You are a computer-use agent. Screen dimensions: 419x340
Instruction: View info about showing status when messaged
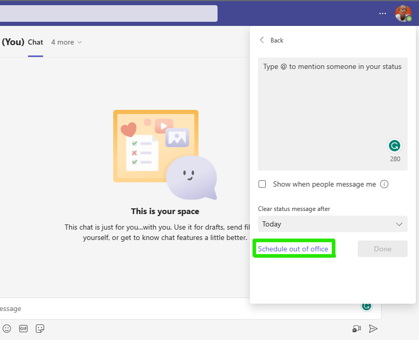pyautogui.click(x=383, y=184)
